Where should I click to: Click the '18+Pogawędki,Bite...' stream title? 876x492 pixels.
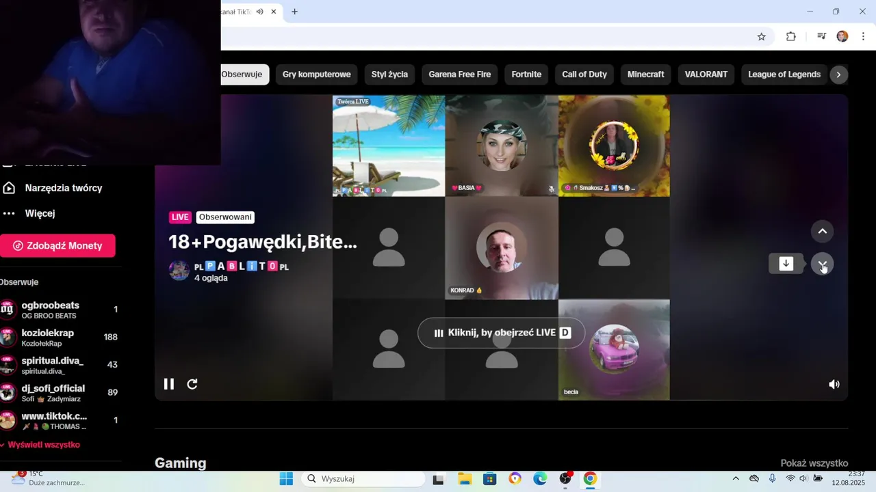point(263,242)
